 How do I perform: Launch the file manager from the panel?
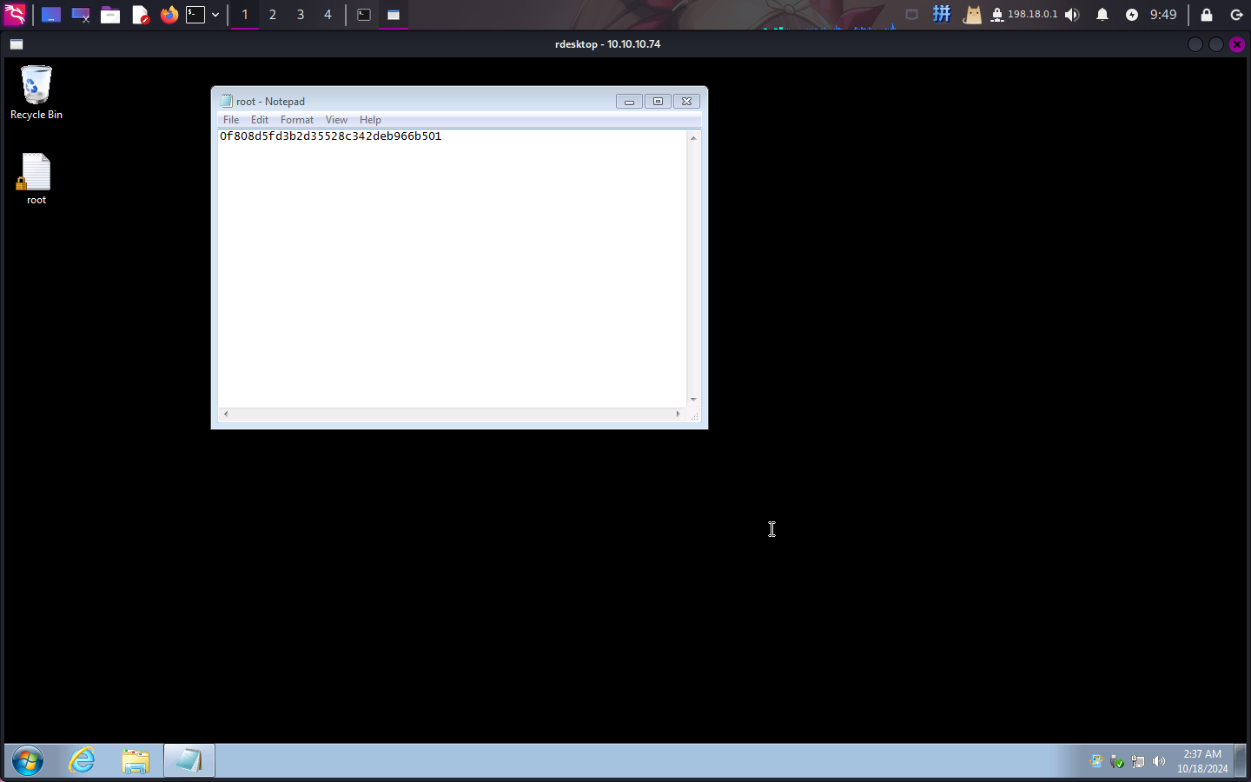pyautogui.click(x=110, y=15)
